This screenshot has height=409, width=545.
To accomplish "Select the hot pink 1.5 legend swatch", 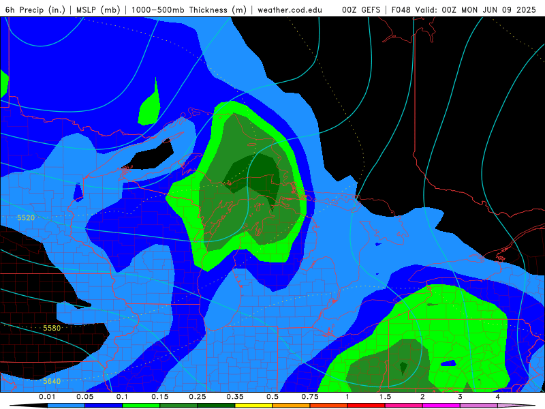I will [x=404, y=406].
